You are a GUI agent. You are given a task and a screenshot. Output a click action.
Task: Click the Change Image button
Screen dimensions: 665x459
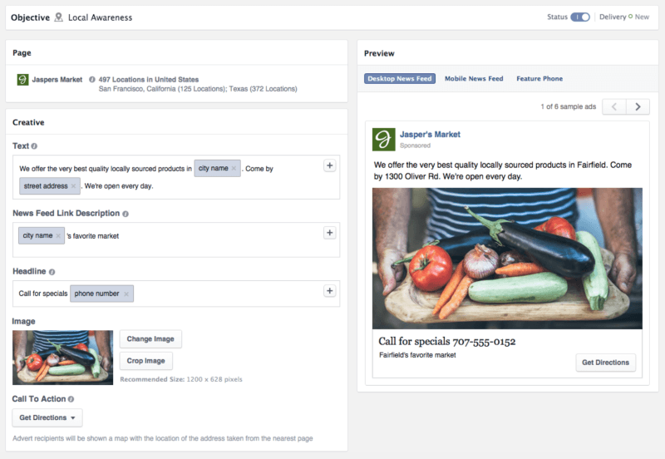coord(150,339)
